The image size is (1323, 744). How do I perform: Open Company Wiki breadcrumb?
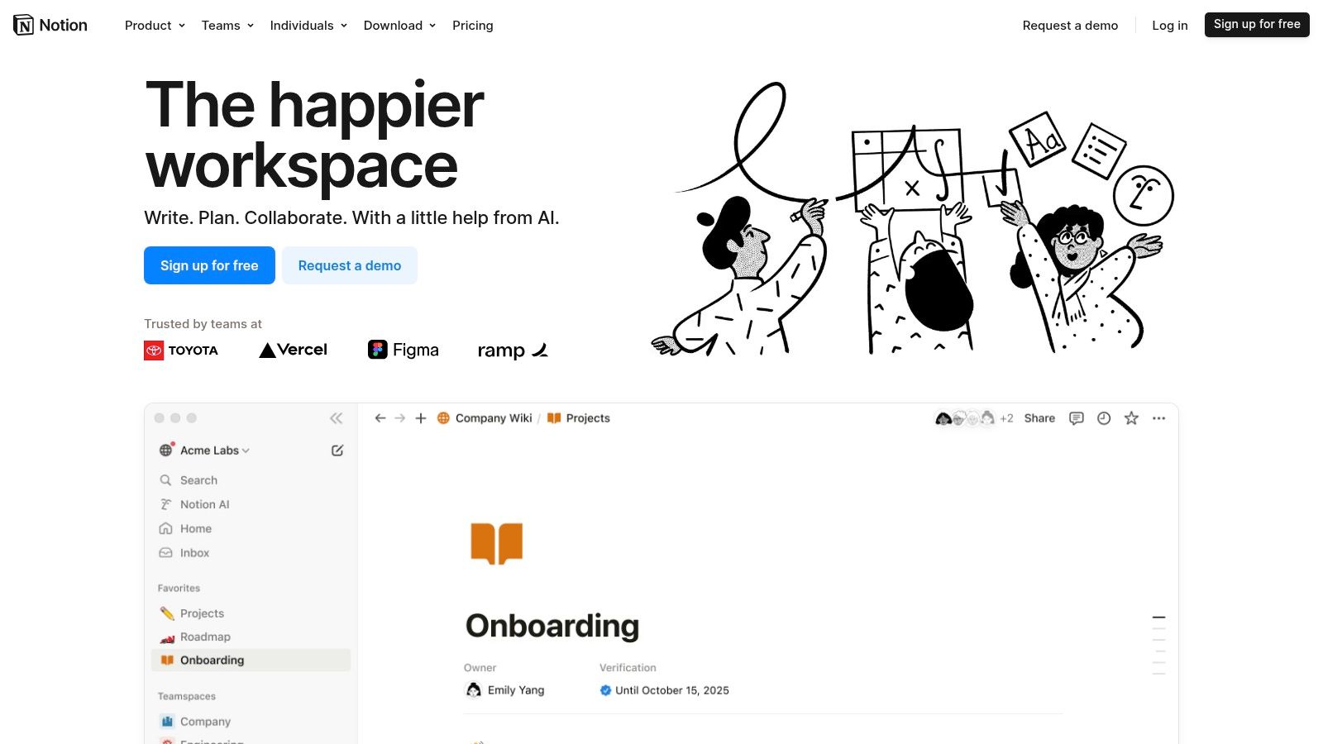(x=493, y=418)
